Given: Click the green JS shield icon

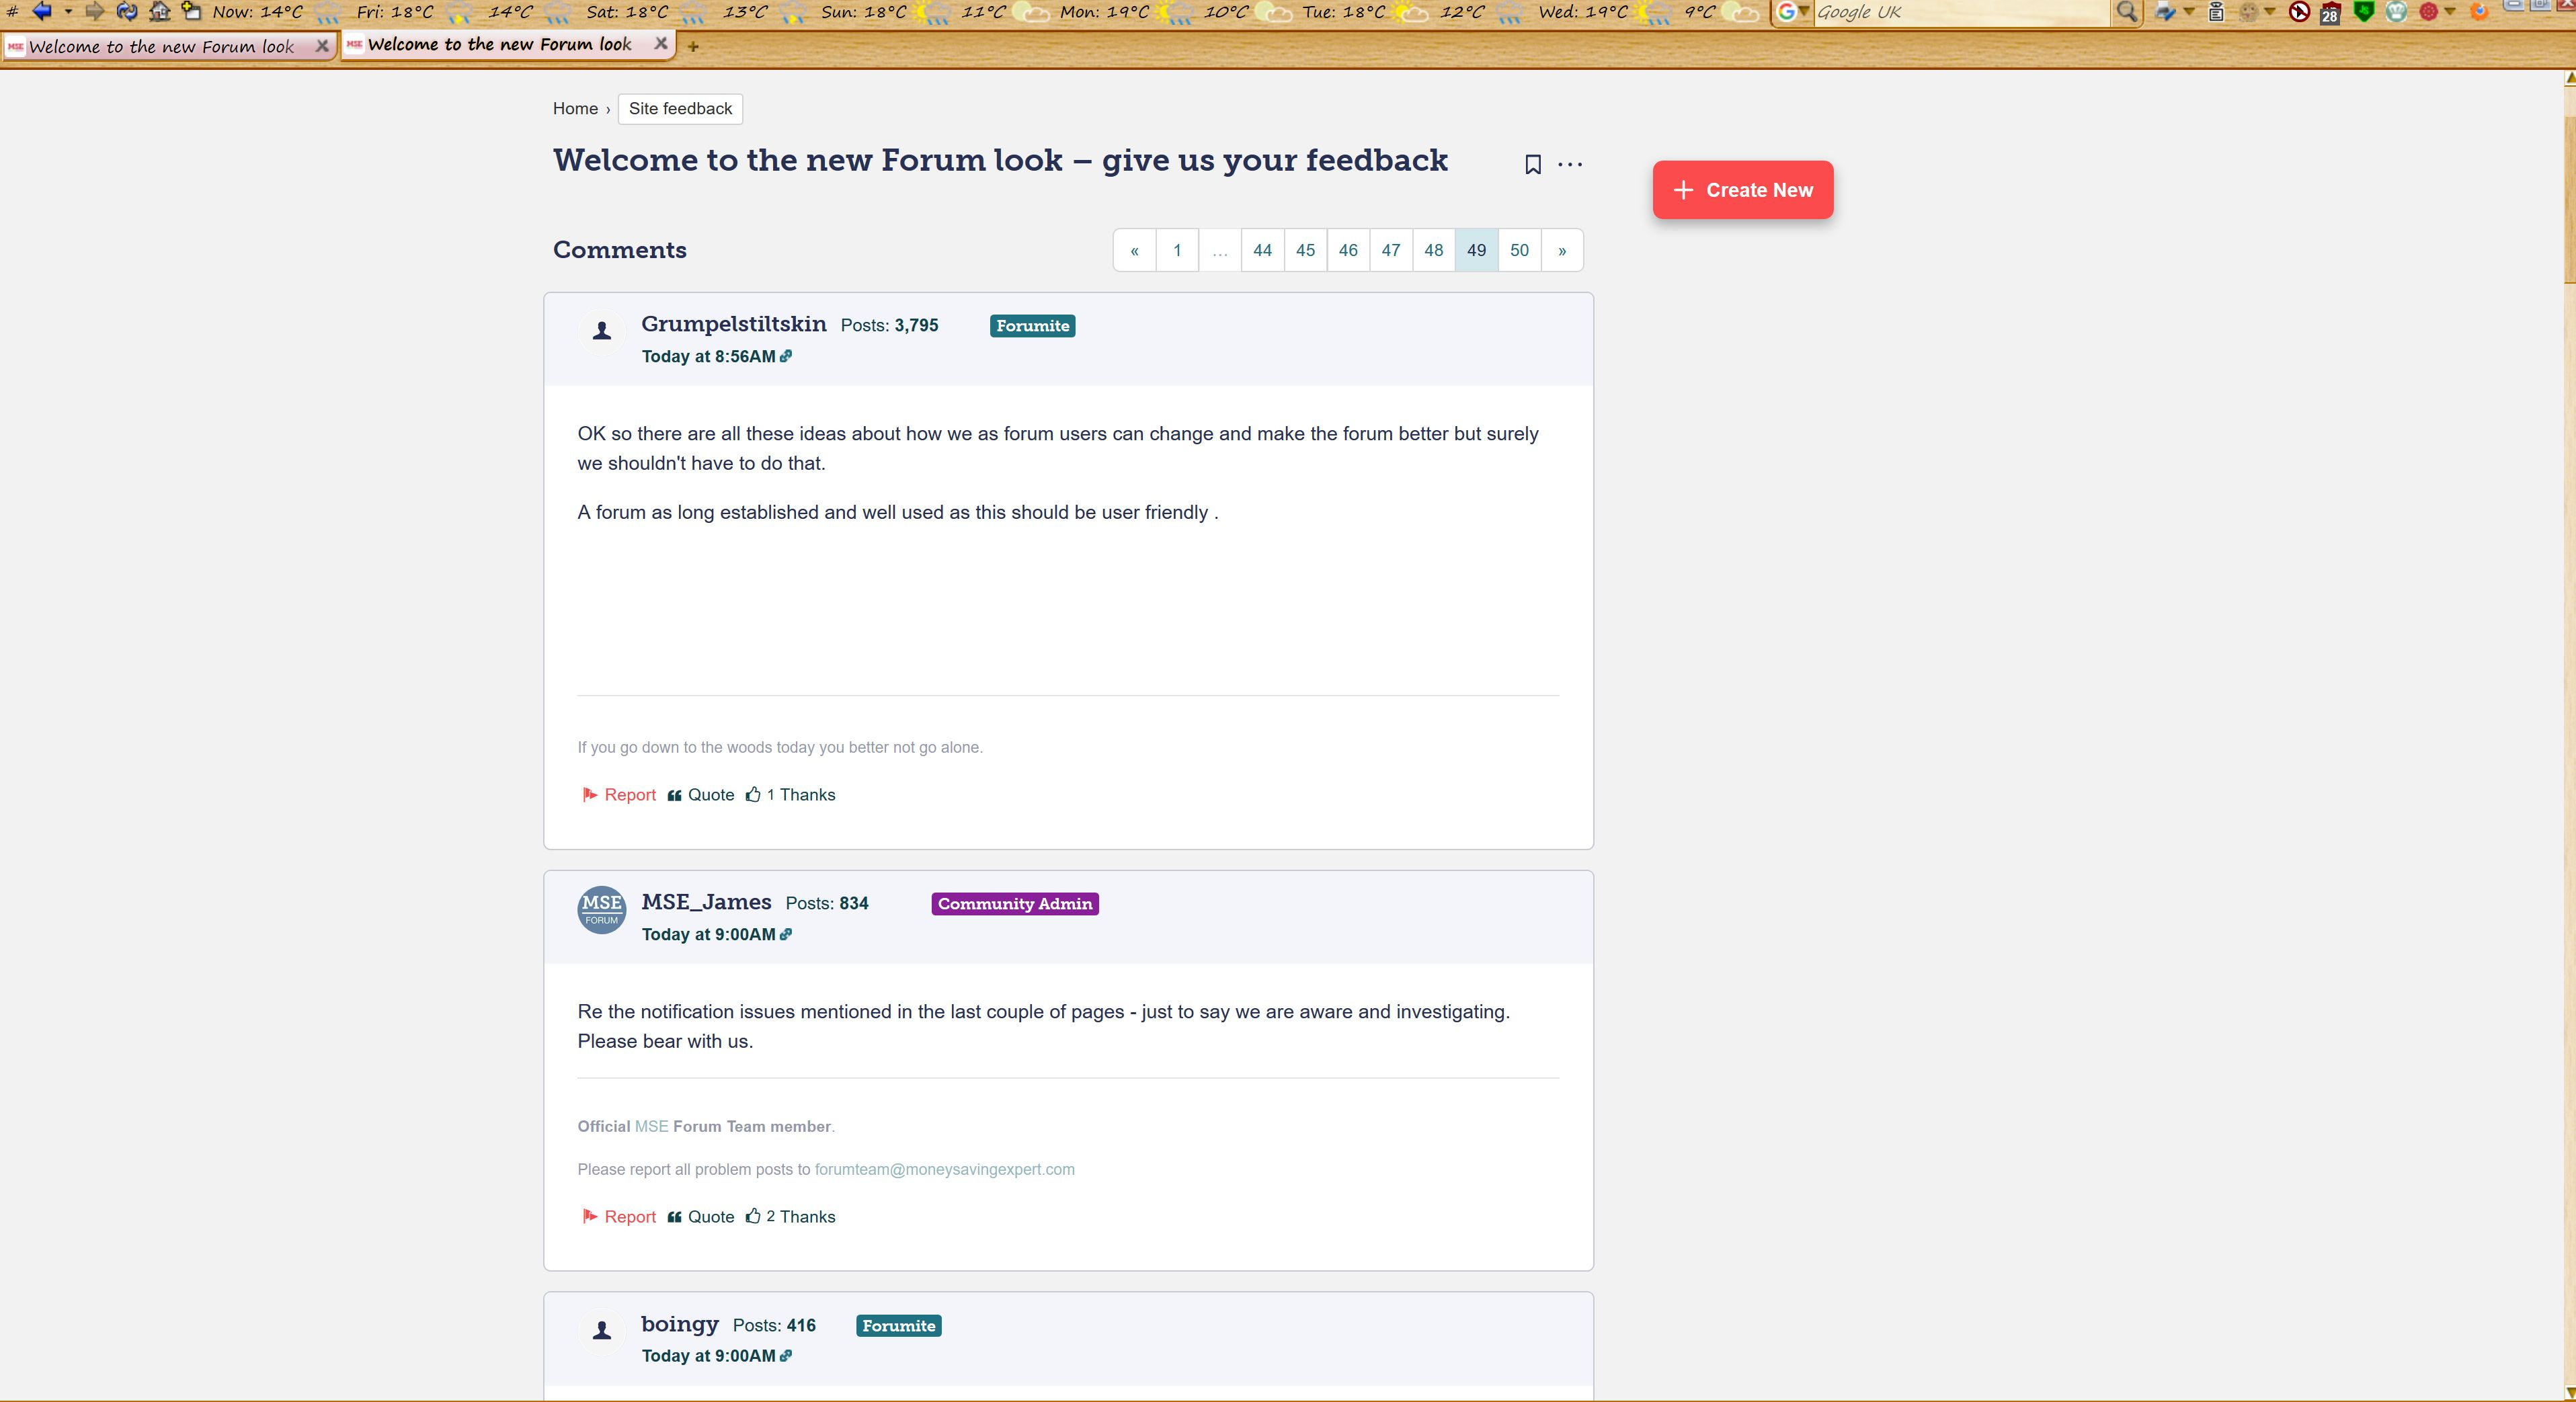Looking at the screenshot, I should [2364, 11].
